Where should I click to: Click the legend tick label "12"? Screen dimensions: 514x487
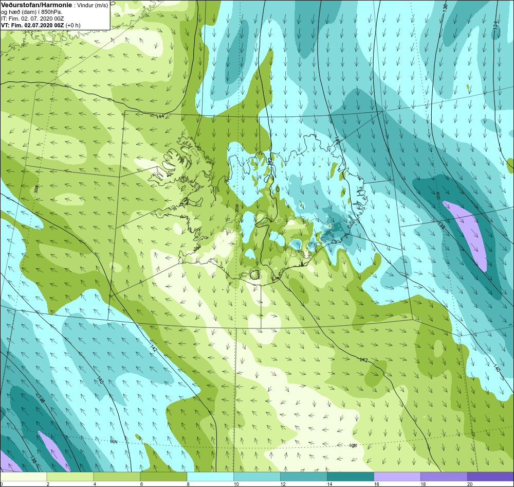pos(283,484)
